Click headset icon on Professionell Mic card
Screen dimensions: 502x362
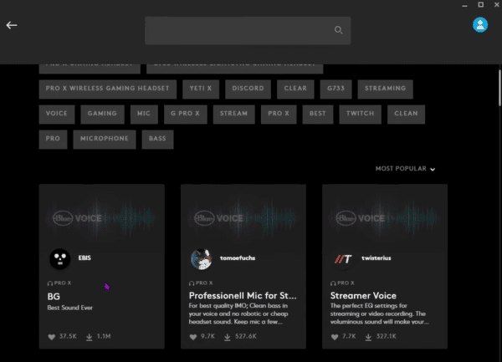(x=192, y=283)
